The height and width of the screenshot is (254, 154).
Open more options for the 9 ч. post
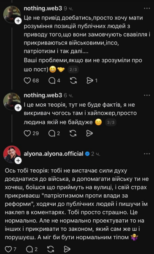(147, 8)
